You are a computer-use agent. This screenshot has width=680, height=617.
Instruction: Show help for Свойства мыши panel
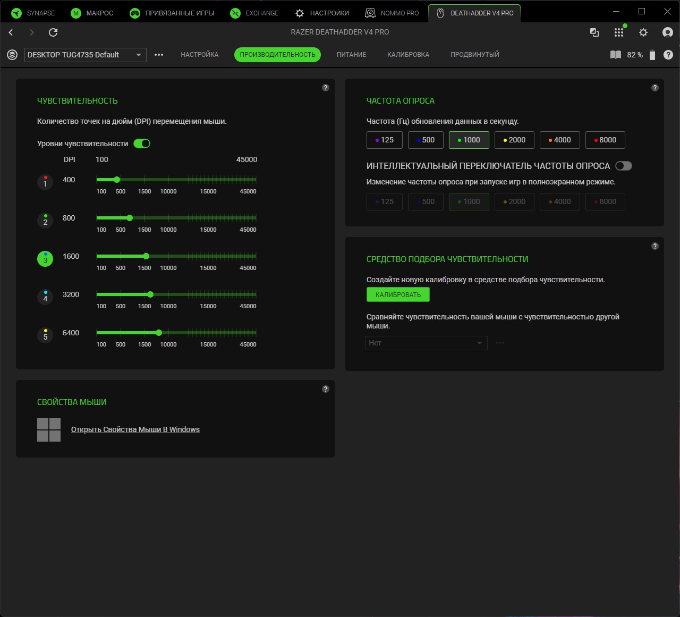pyautogui.click(x=326, y=389)
